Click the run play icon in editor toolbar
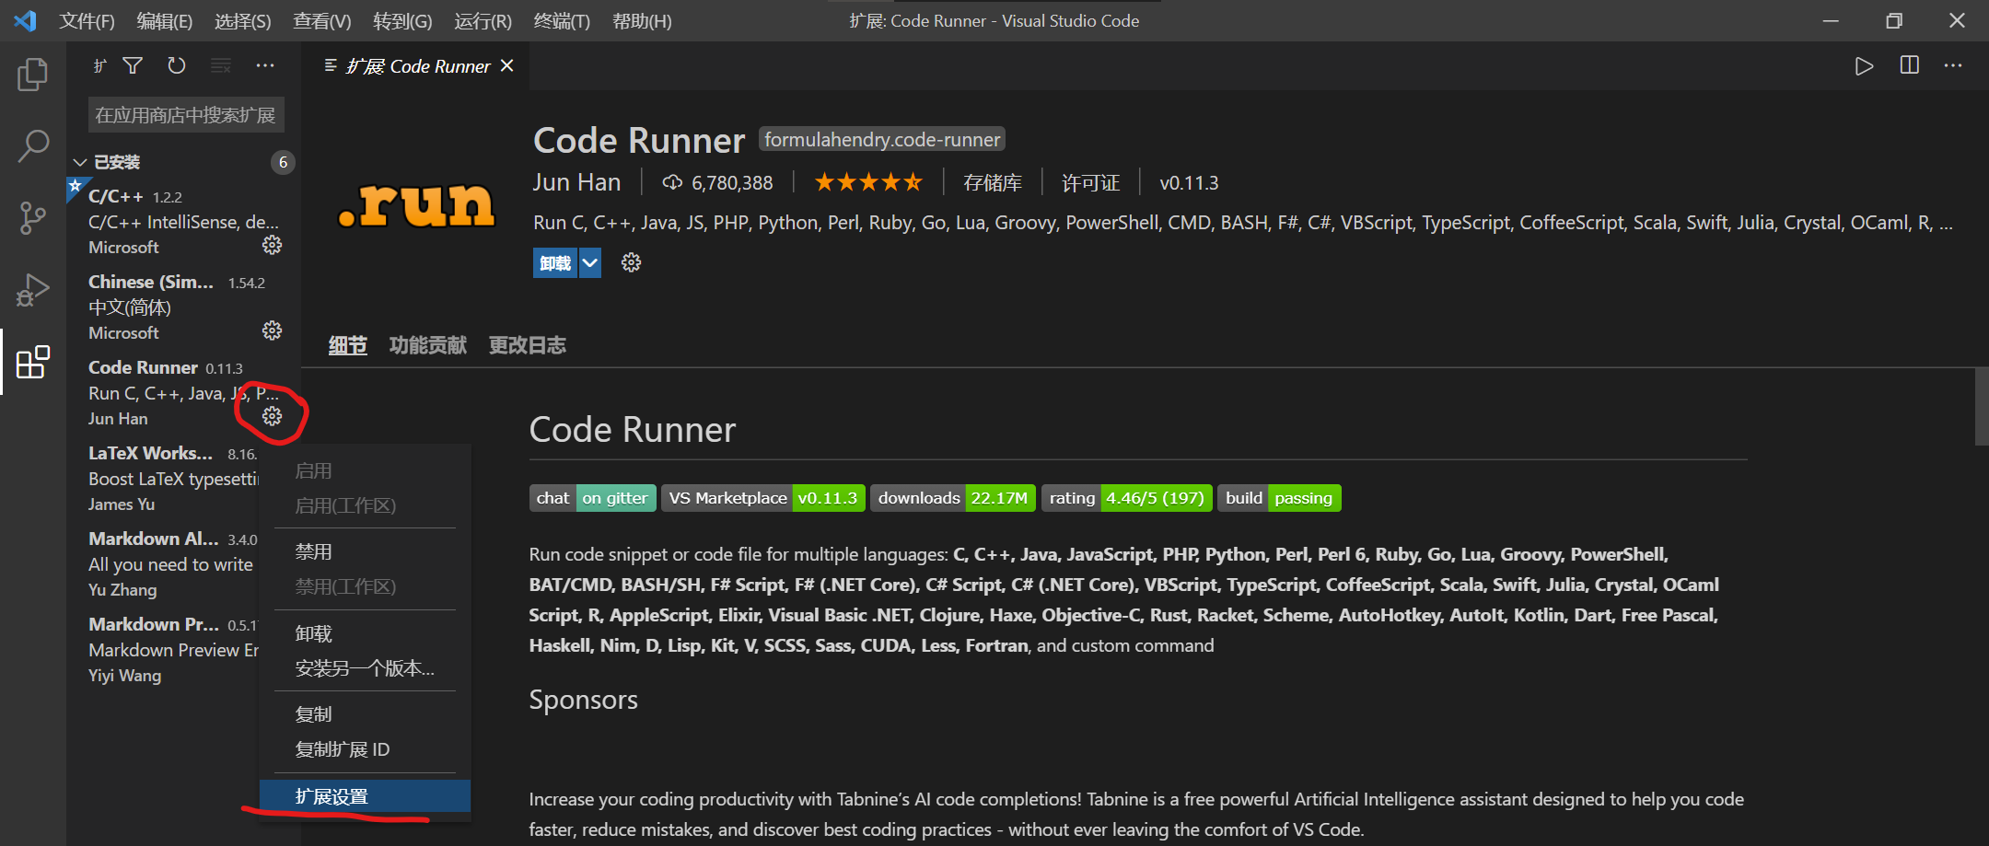 [x=1865, y=66]
